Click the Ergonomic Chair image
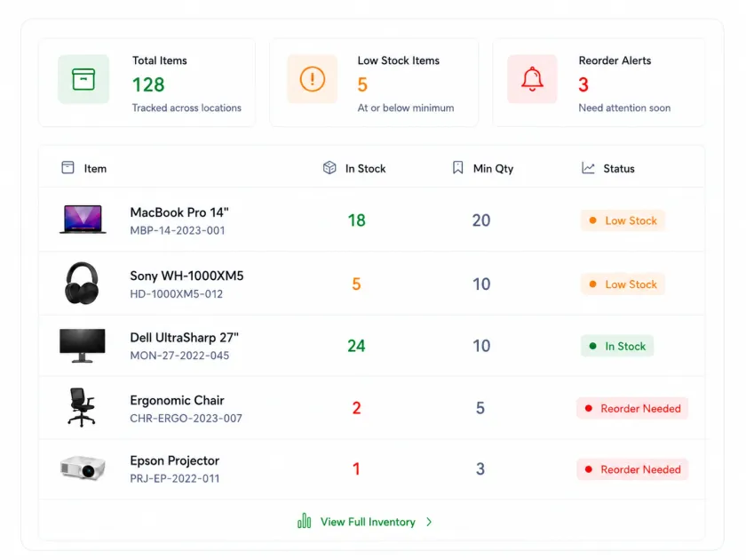 pos(82,407)
